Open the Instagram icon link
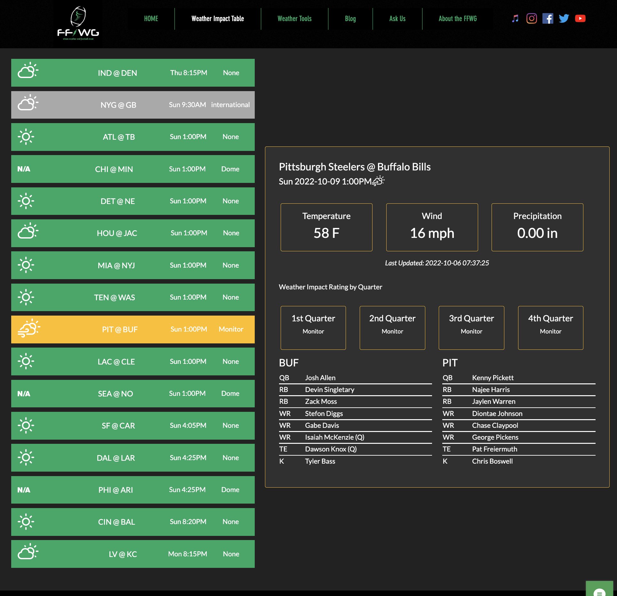Viewport: 617px width, 596px height. pyautogui.click(x=532, y=19)
